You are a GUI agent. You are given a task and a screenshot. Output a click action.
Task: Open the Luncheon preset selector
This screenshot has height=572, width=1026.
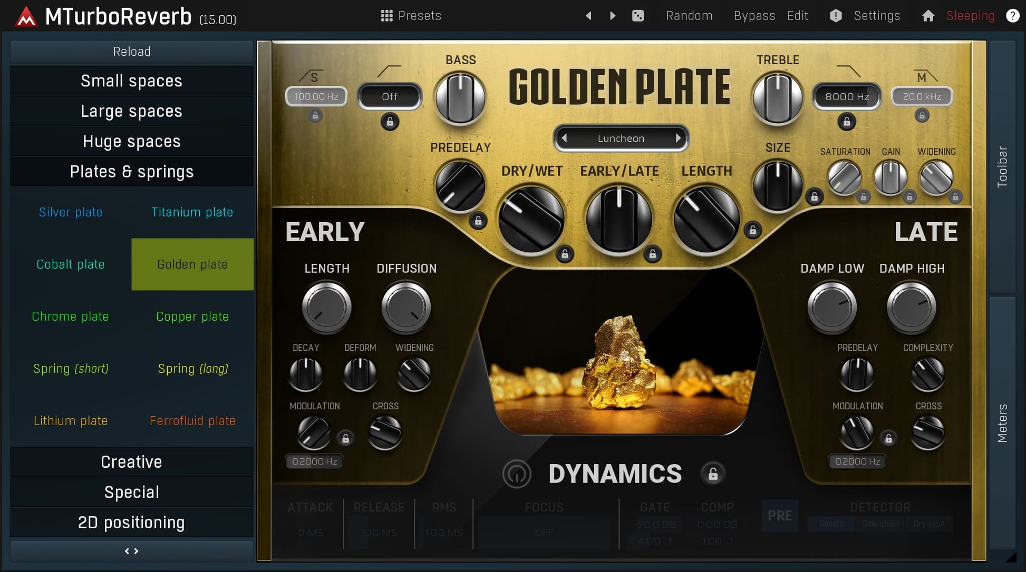(621, 139)
